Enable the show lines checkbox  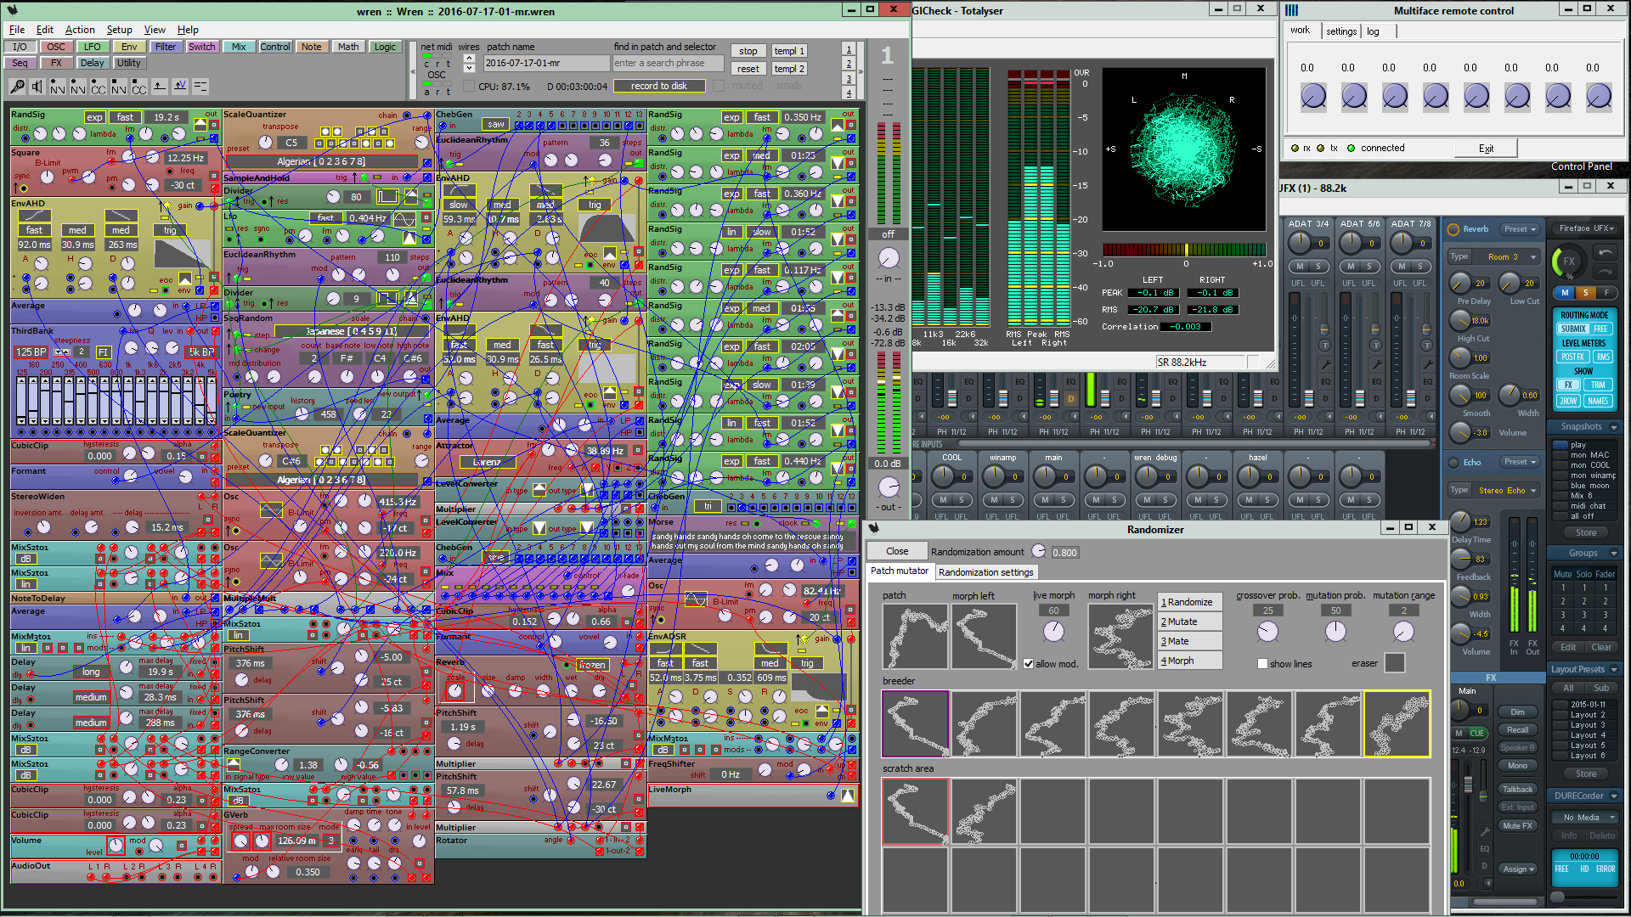click(x=1262, y=664)
